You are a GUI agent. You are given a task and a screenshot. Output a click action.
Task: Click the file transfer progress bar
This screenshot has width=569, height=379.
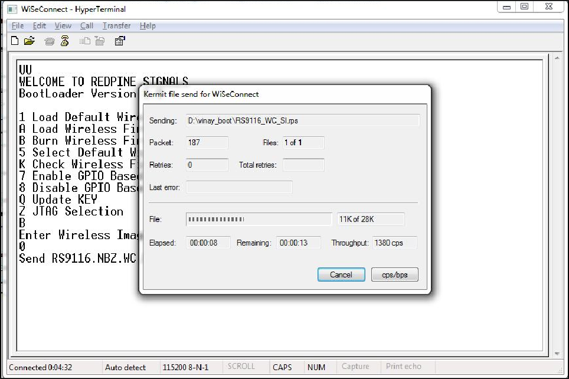tap(259, 220)
